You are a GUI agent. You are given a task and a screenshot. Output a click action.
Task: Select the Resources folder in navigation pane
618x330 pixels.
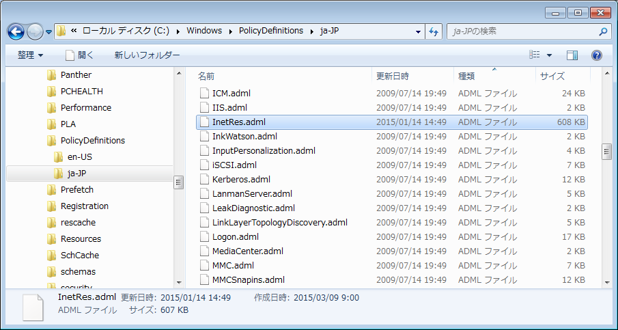[81, 238]
